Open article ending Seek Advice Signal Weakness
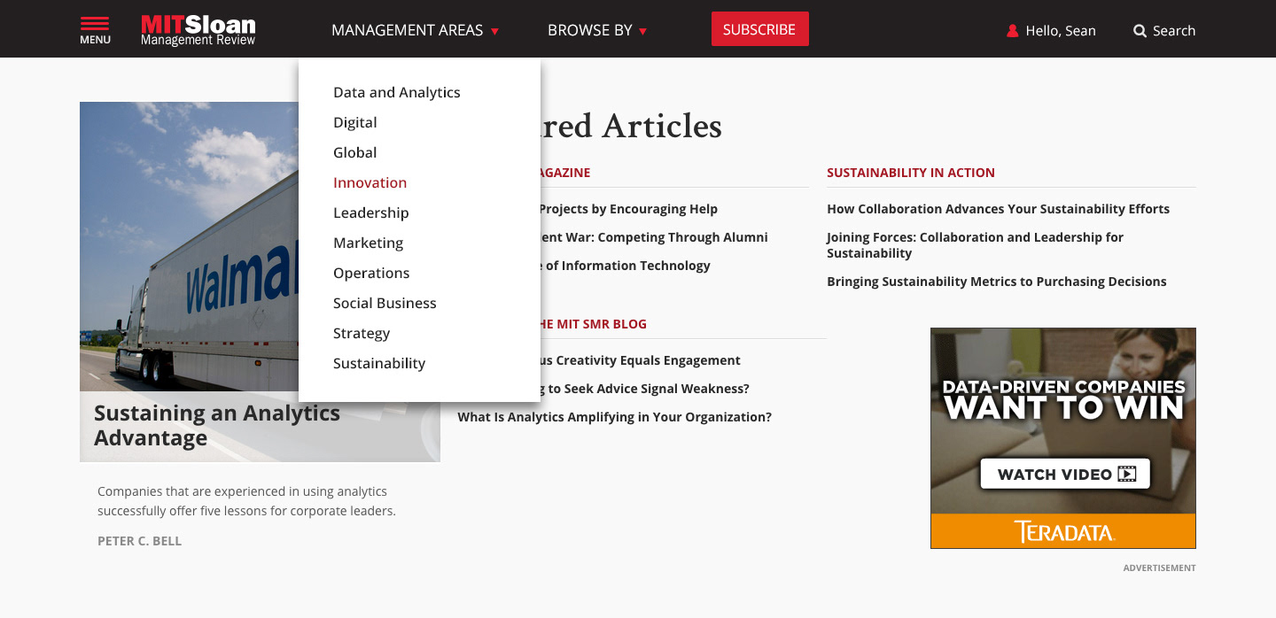 click(644, 389)
